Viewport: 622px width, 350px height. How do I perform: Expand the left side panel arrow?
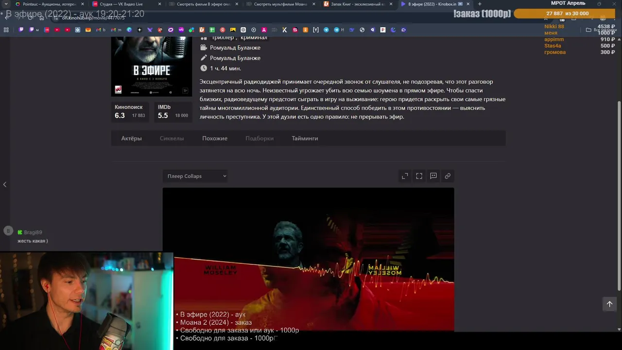5,184
